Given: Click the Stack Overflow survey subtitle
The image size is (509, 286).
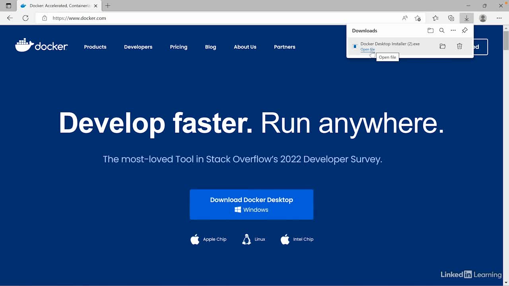Looking at the screenshot, I should point(242,159).
